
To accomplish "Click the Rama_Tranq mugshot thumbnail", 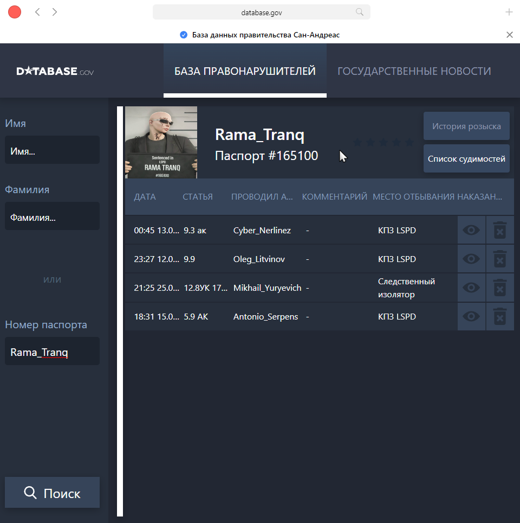I will tap(161, 142).
